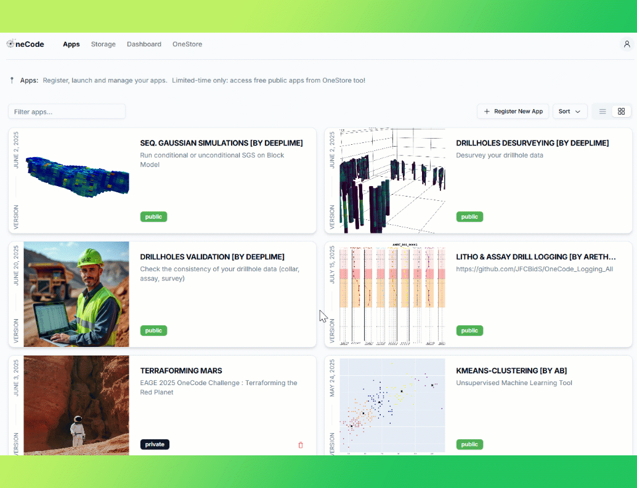This screenshot has height=488, width=637.
Task: Click 'Run conditional or unconditional SGS' description
Action: (212, 160)
